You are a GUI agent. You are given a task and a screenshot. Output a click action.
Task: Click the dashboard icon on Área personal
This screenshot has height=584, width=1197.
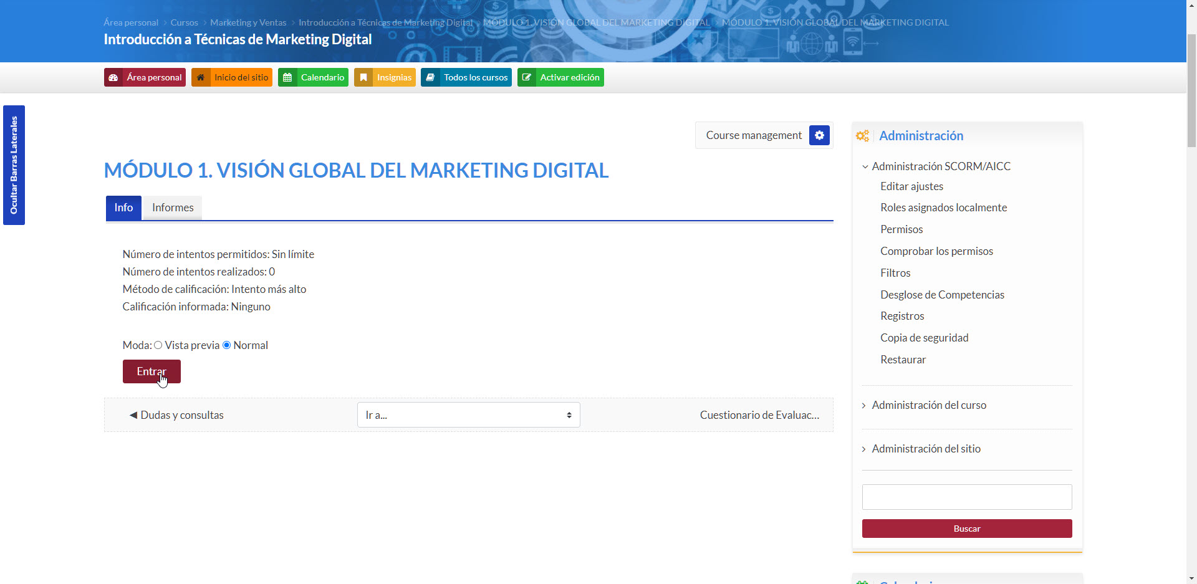pyautogui.click(x=113, y=77)
